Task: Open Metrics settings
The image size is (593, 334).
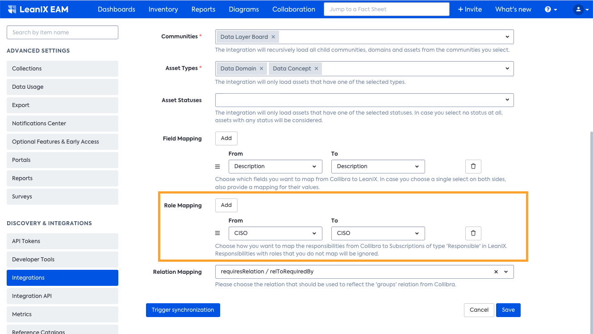Action: click(x=63, y=314)
